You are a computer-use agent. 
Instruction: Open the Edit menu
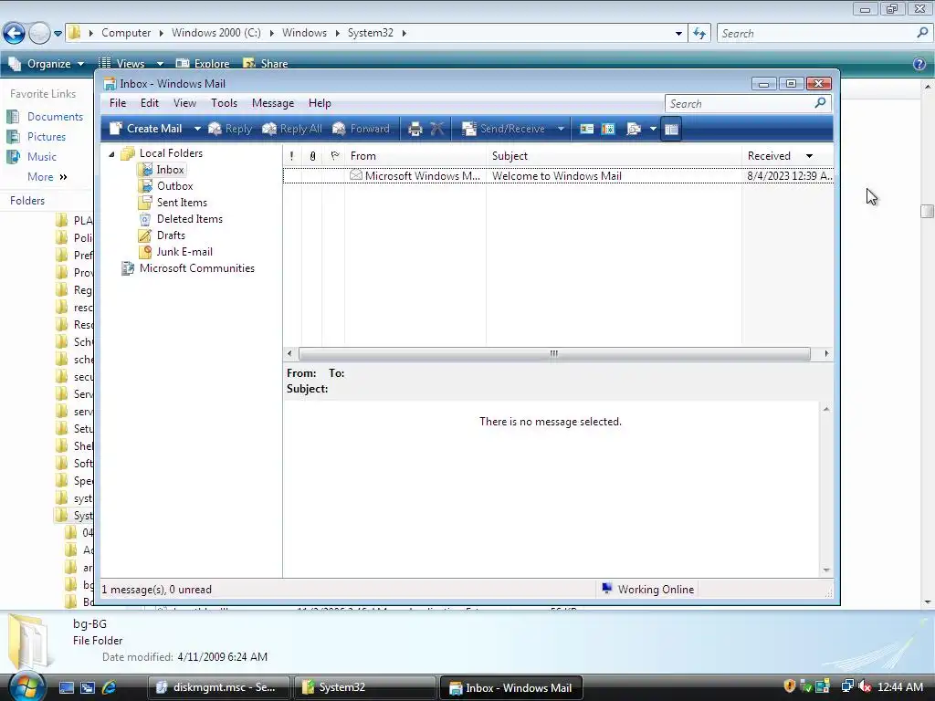click(x=150, y=103)
